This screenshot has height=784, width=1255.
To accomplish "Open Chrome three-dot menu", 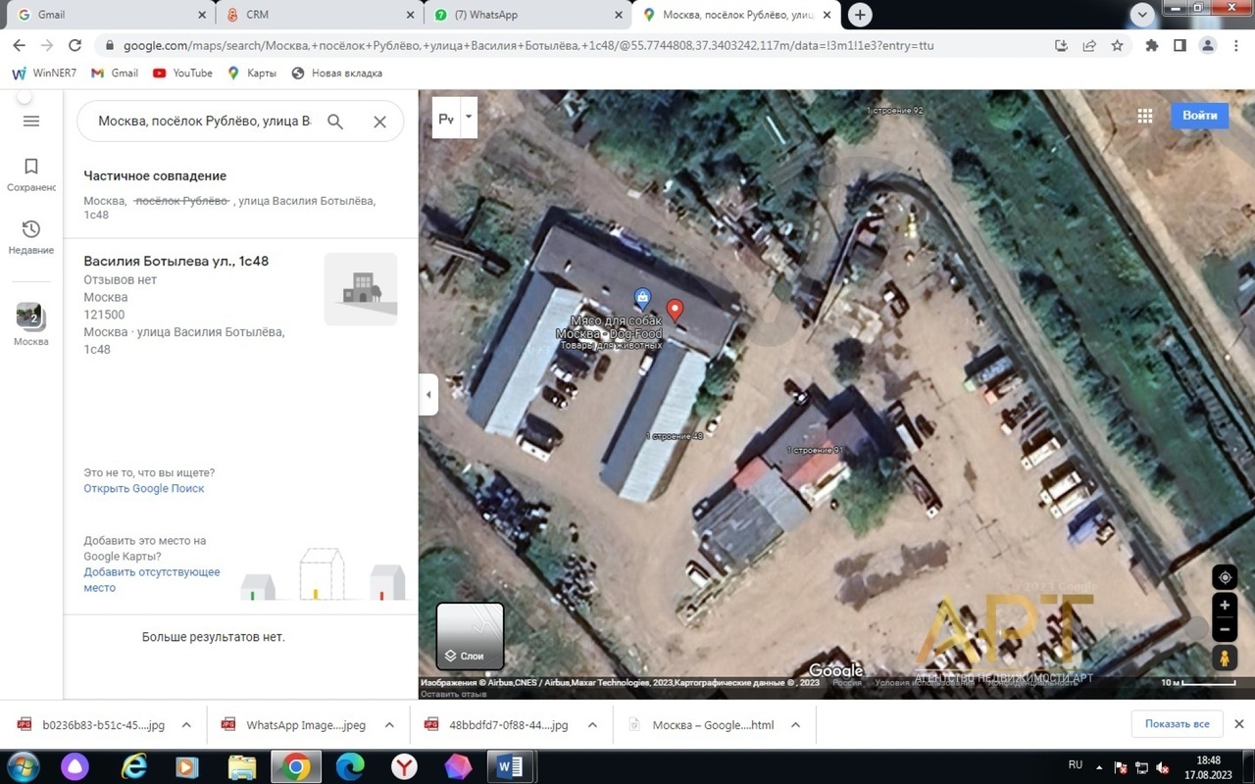I will (1235, 45).
